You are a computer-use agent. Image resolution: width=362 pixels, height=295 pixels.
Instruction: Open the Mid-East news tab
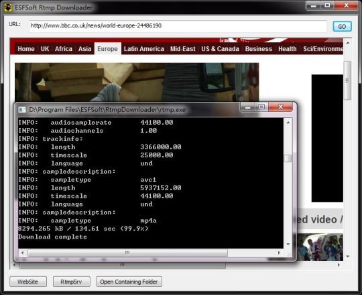coord(182,49)
